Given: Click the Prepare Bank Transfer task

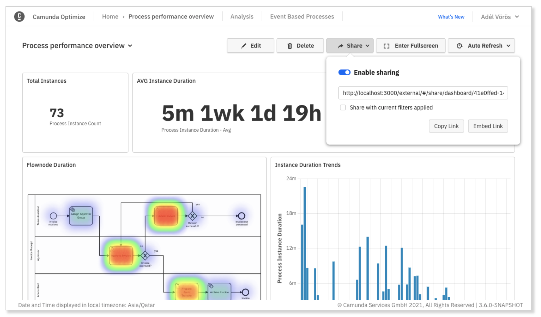Looking at the screenshot, I should click(x=187, y=292).
